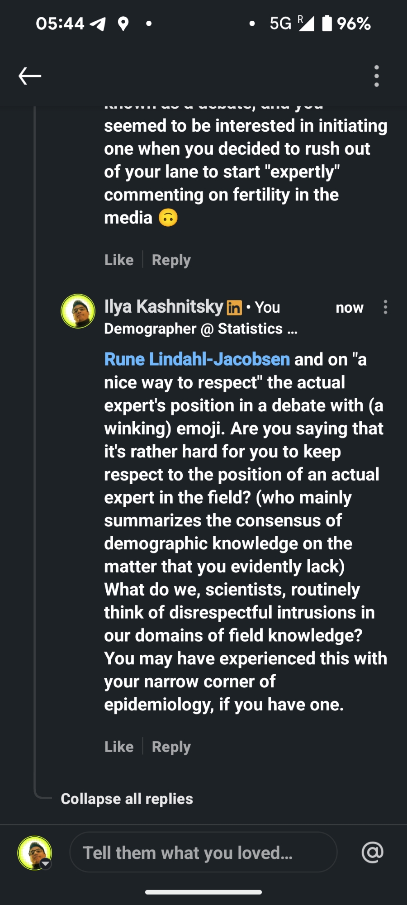
Task: Reply to Ilya Kashnitsky's comment
Action: click(171, 747)
